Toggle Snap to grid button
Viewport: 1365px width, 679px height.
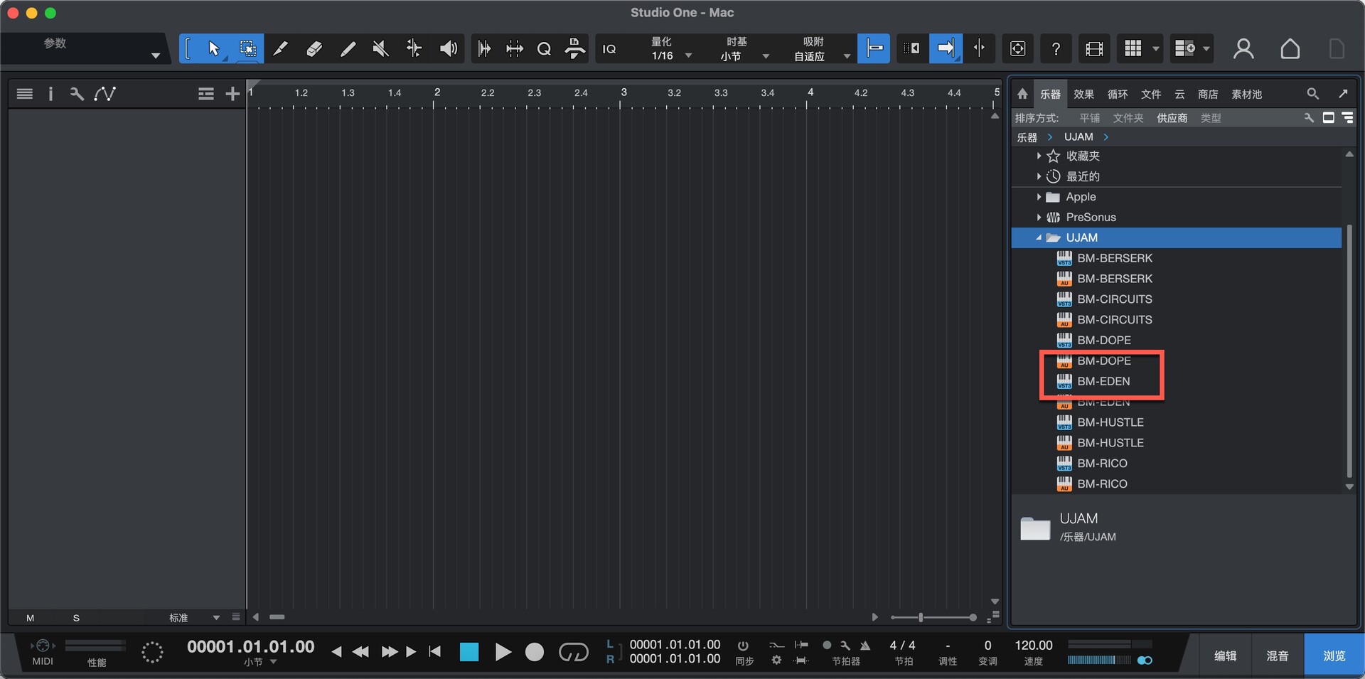874,48
